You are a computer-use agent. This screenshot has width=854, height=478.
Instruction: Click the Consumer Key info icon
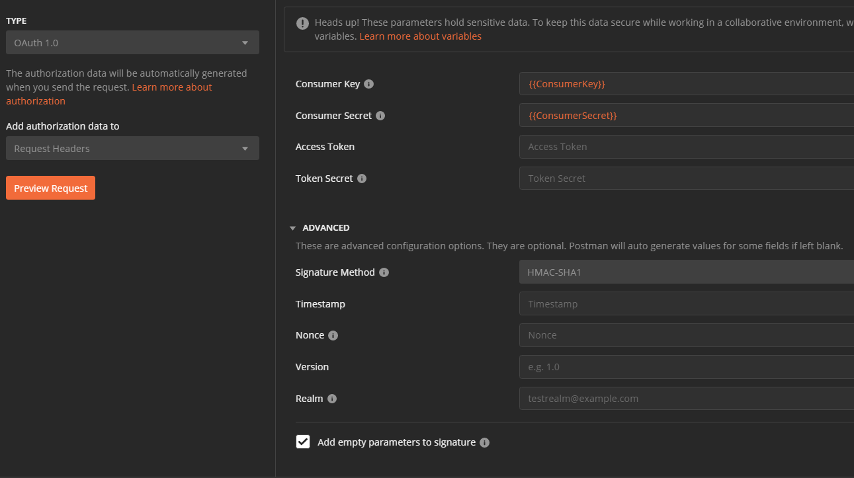369,83
